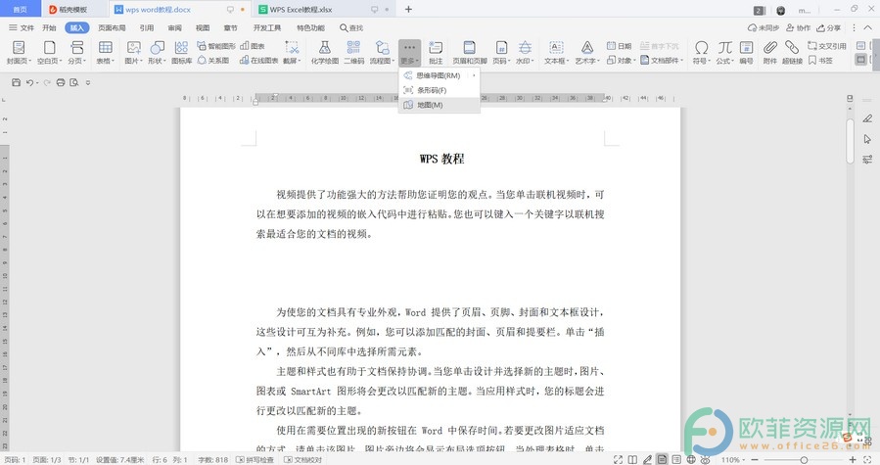Collapse the ribbon with the chevron

868,27
